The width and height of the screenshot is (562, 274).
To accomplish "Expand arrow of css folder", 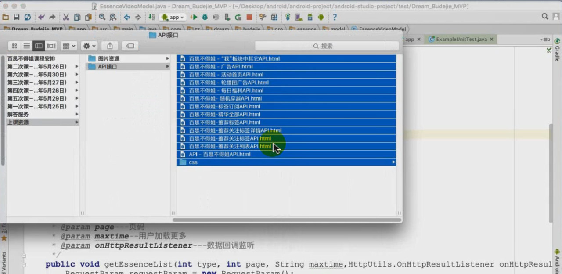I will [x=393, y=162].
